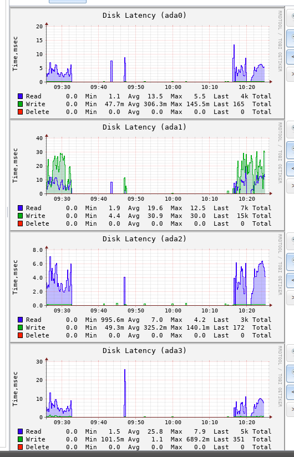
Task: Click the zoom out button for ada1 graph
Action: 291,150
